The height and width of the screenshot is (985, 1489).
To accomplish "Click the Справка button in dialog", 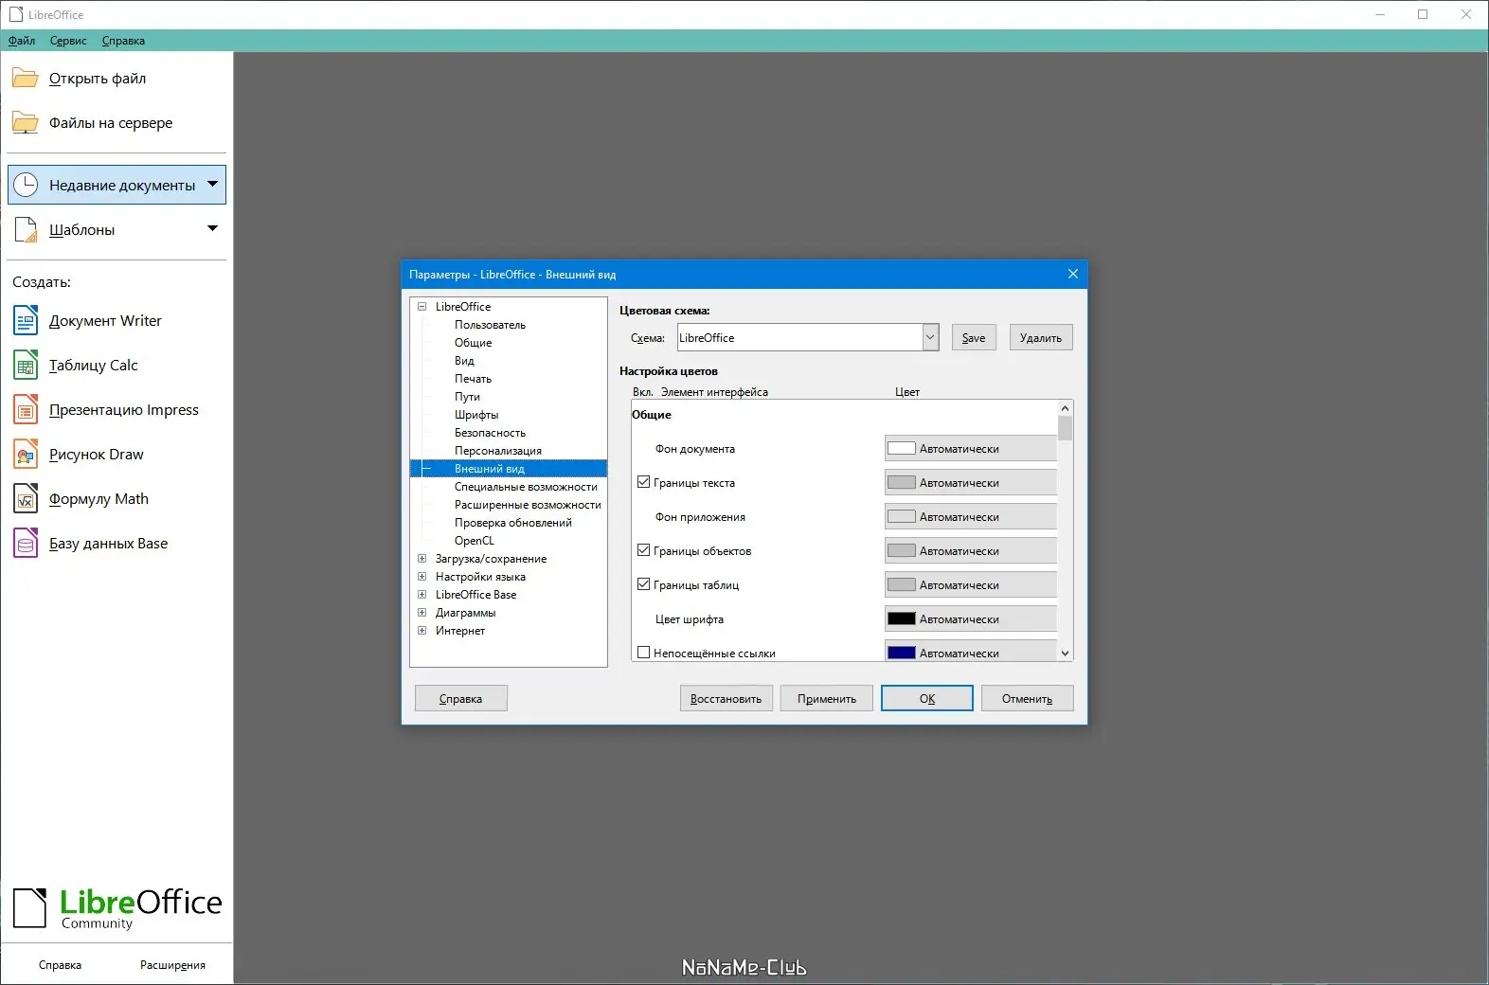I will click(x=461, y=698).
